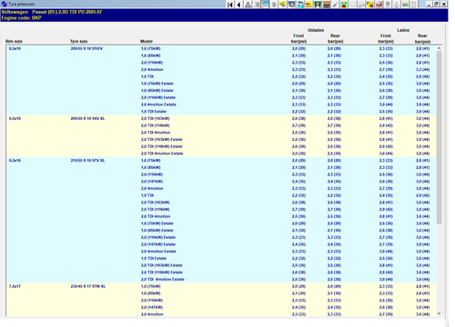Click the highlighted blue tyre pressures table icon
Viewport: 455px width, 327px height.
pyautogui.click(x=265, y=5)
